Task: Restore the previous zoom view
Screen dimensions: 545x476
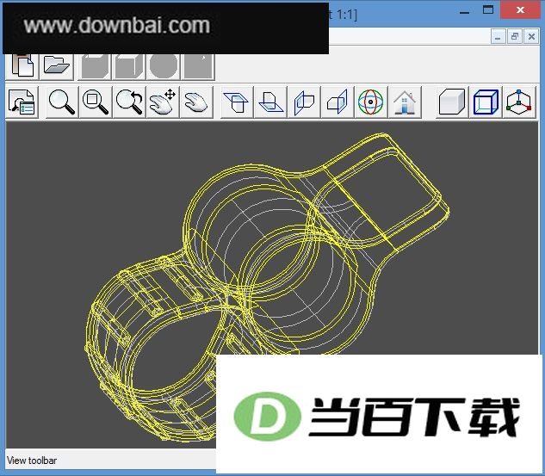Action: click(129, 102)
